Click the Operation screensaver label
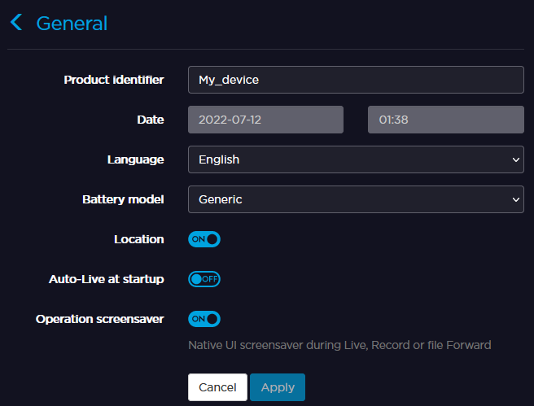Screen dimensions: 534x406 coord(100,319)
